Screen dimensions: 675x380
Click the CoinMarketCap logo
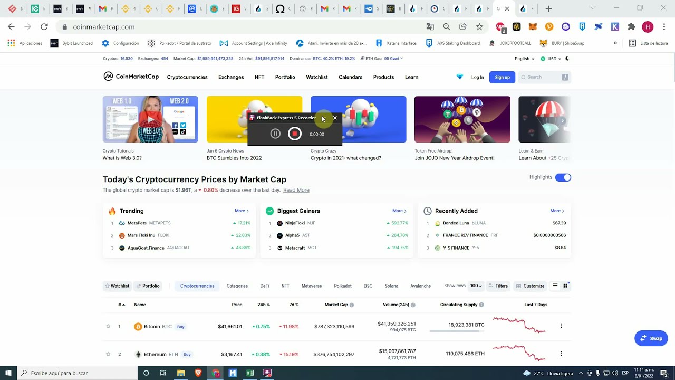[x=131, y=77]
